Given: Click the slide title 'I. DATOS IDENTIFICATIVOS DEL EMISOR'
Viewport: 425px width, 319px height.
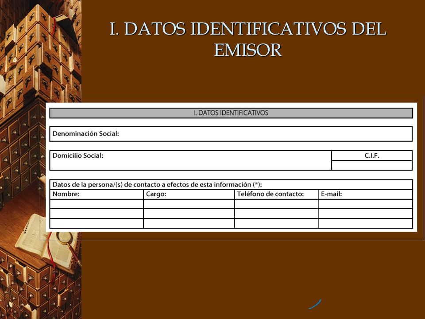Looking at the screenshot, I should click(x=248, y=39).
